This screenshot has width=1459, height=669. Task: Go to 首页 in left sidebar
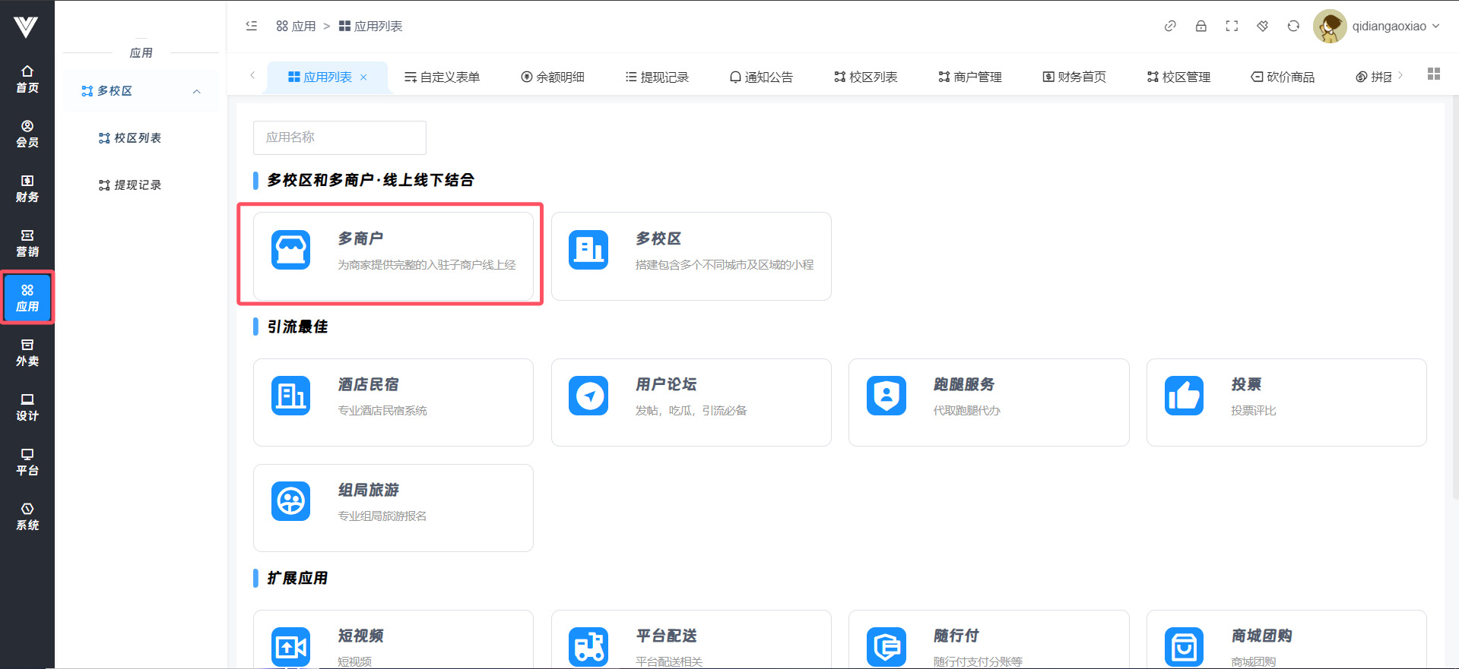click(x=27, y=79)
